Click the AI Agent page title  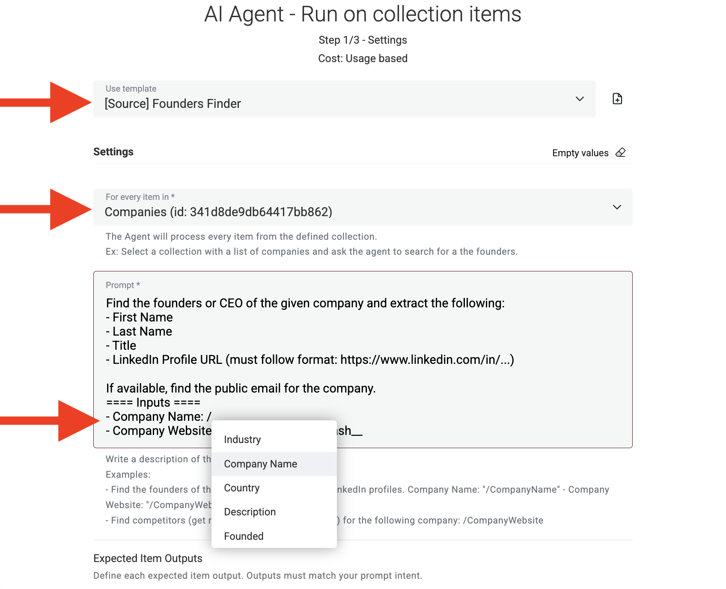click(363, 14)
